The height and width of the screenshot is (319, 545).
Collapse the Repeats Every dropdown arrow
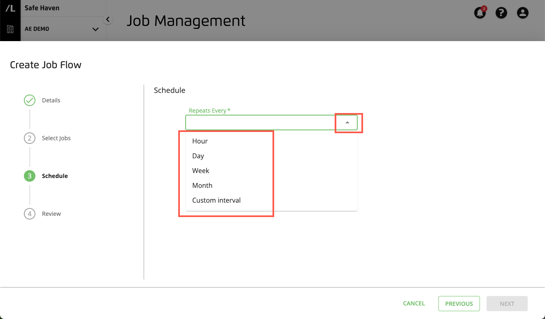coord(347,123)
